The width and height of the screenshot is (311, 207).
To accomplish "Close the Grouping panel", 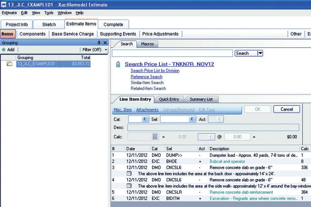I will [x=105, y=43].
